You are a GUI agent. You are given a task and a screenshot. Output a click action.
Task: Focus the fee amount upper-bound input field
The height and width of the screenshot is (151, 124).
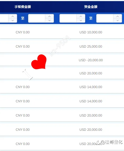tap(37, 18)
